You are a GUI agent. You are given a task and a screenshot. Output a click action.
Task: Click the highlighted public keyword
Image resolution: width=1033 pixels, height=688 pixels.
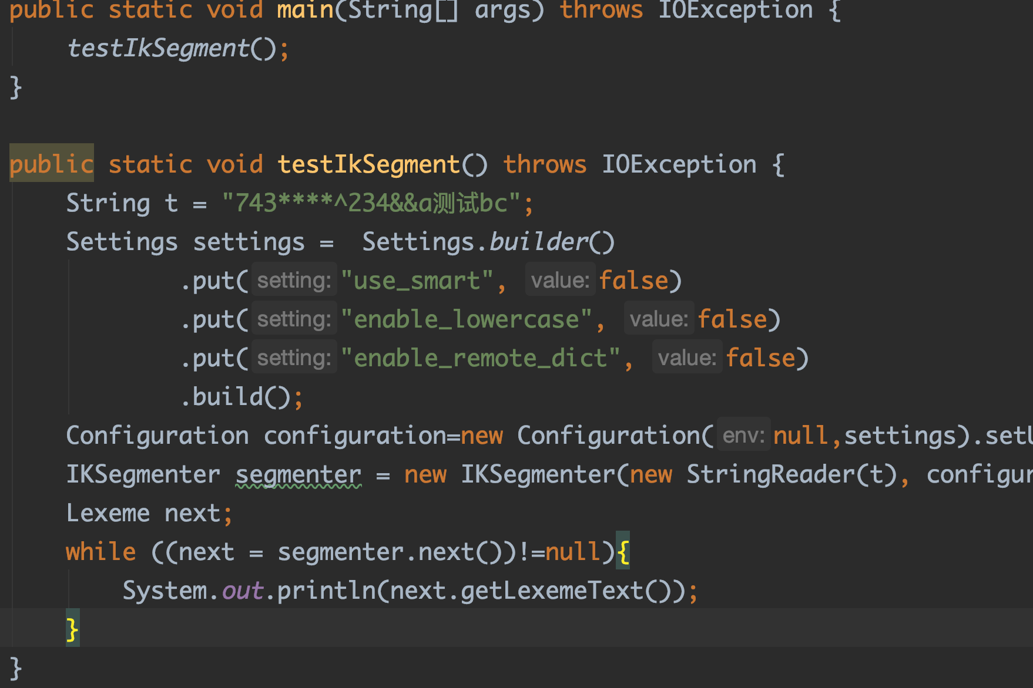click(51, 164)
